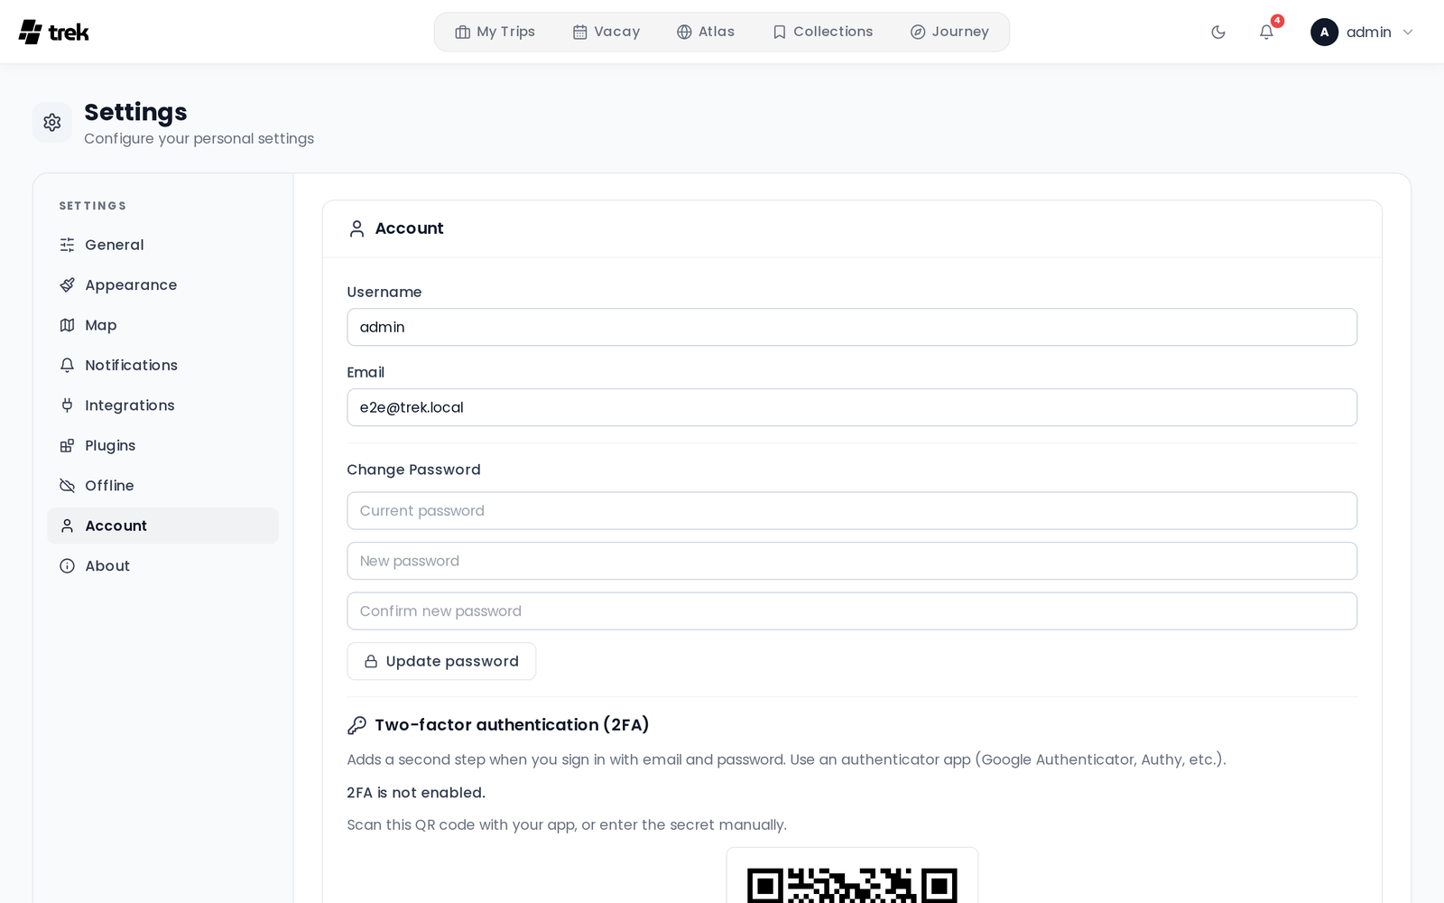This screenshot has height=903, width=1444.
Task: Click the red notification count badge
Action: pos(1277,21)
